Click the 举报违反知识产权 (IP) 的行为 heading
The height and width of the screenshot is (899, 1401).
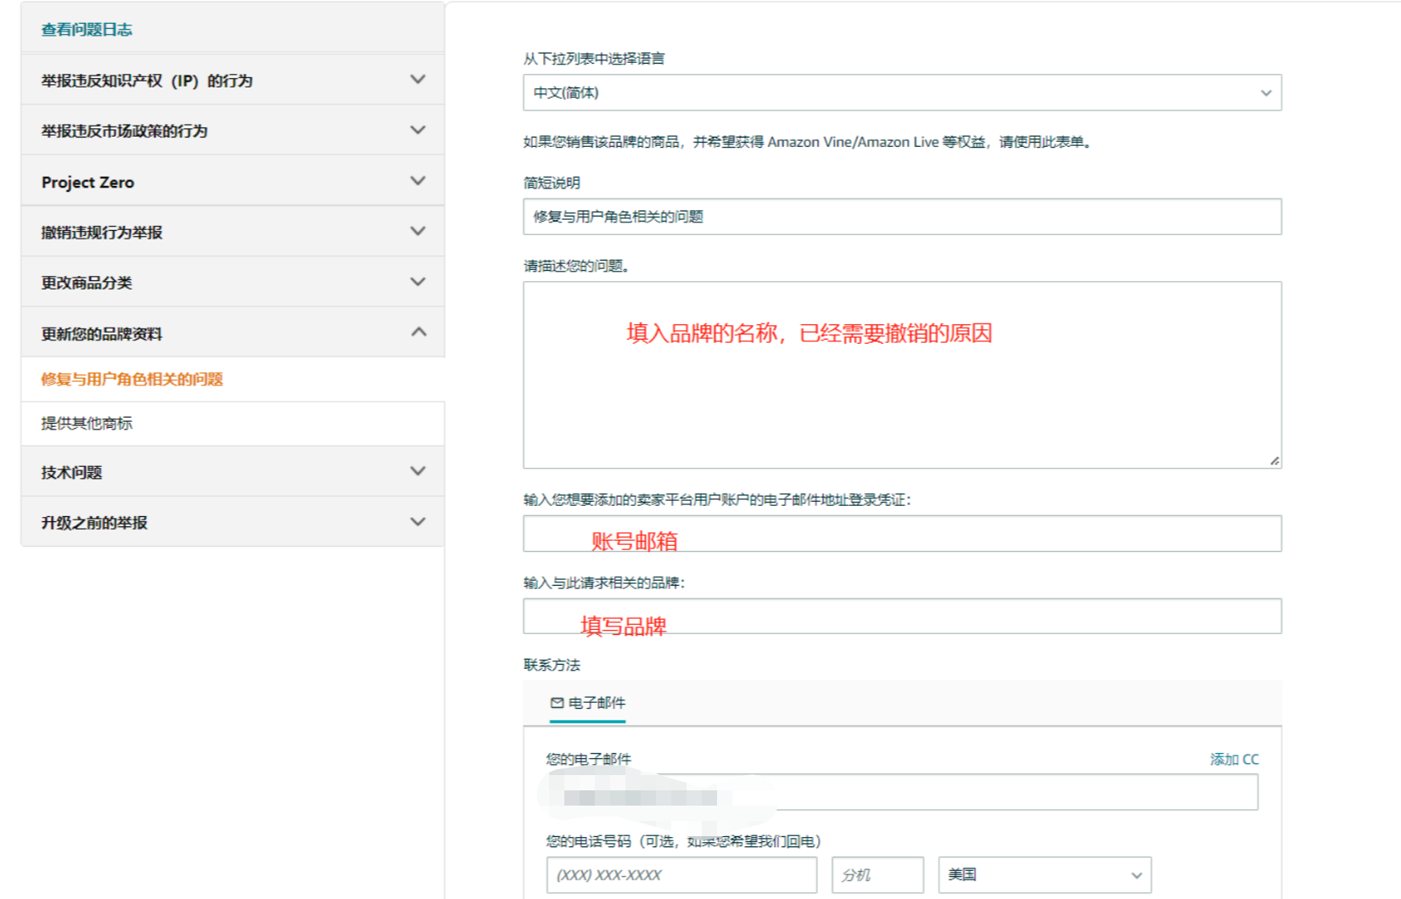(147, 81)
